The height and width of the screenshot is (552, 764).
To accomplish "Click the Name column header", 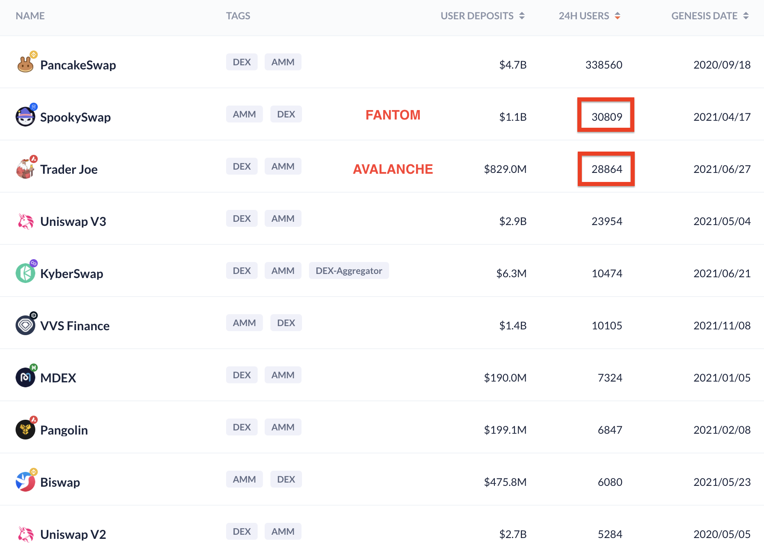I will coord(30,16).
